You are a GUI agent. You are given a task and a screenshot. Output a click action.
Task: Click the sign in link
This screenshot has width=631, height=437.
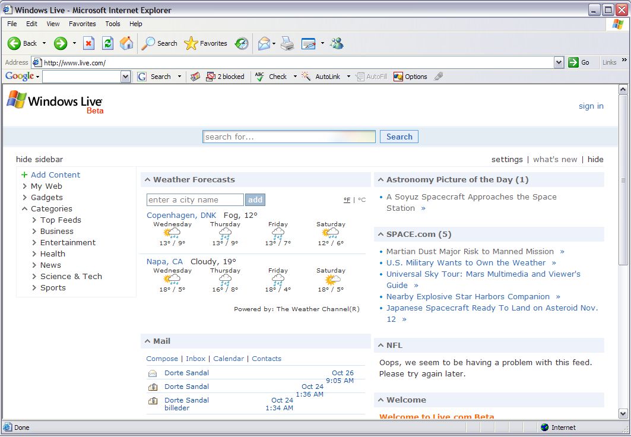click(591, 106)
